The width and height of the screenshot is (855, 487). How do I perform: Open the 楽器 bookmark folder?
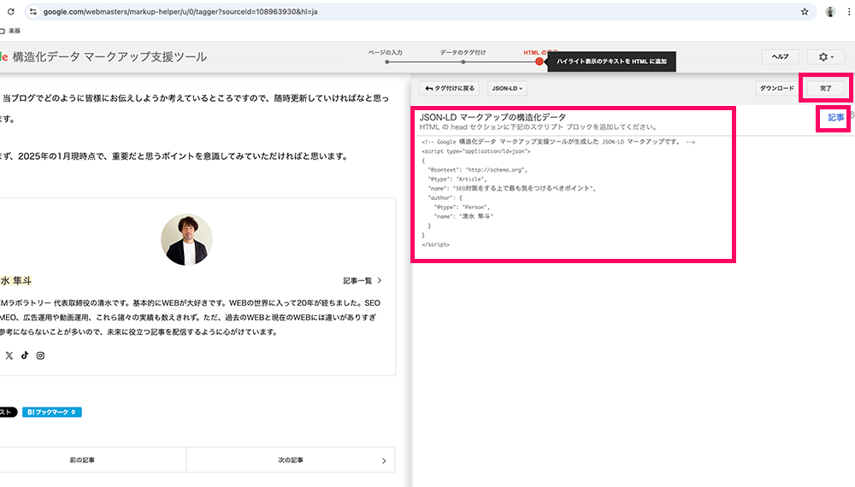[x=11, y=31]
